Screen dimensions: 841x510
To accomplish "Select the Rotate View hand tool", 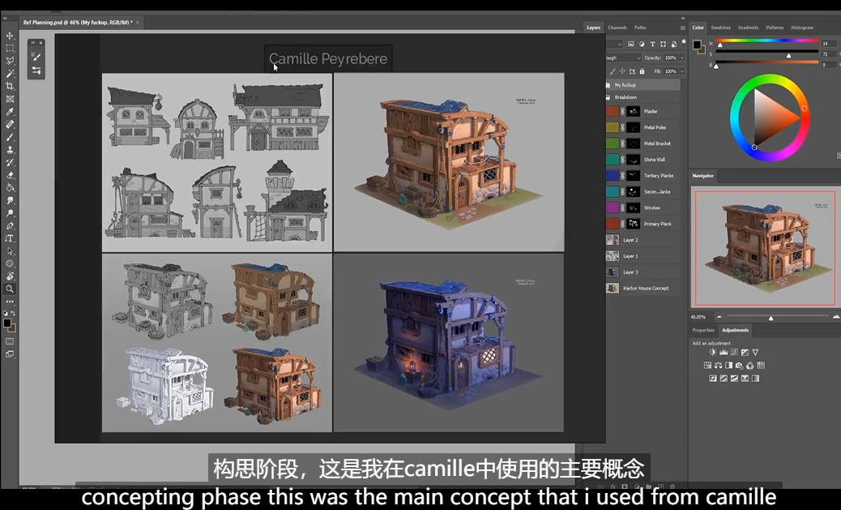I will 10,276.
